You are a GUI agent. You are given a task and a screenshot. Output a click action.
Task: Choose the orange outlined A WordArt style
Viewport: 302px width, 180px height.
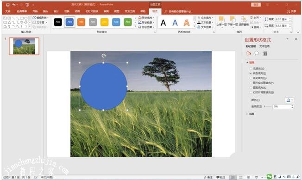(187, 23)
